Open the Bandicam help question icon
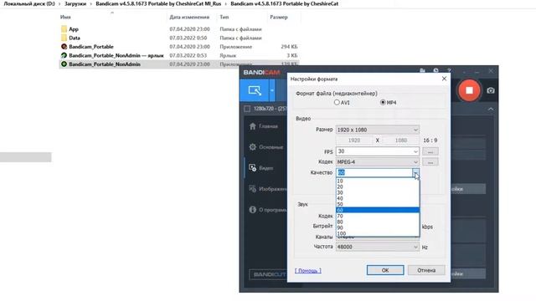Image resolution: width=536 pixels, height=301 pixels. 449,70
